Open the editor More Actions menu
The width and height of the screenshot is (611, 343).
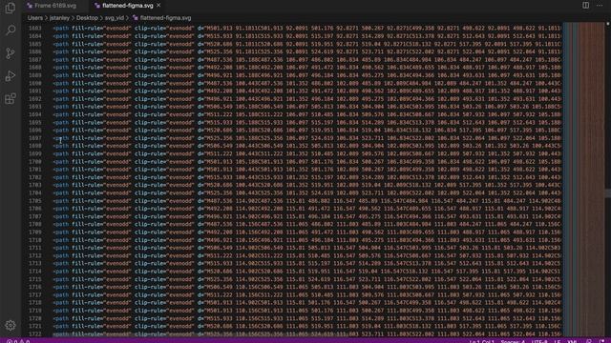(600, 5)
